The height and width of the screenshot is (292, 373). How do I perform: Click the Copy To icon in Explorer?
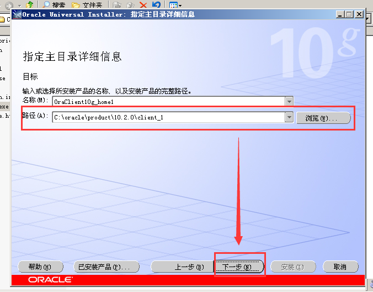click(x=130, y=4)
